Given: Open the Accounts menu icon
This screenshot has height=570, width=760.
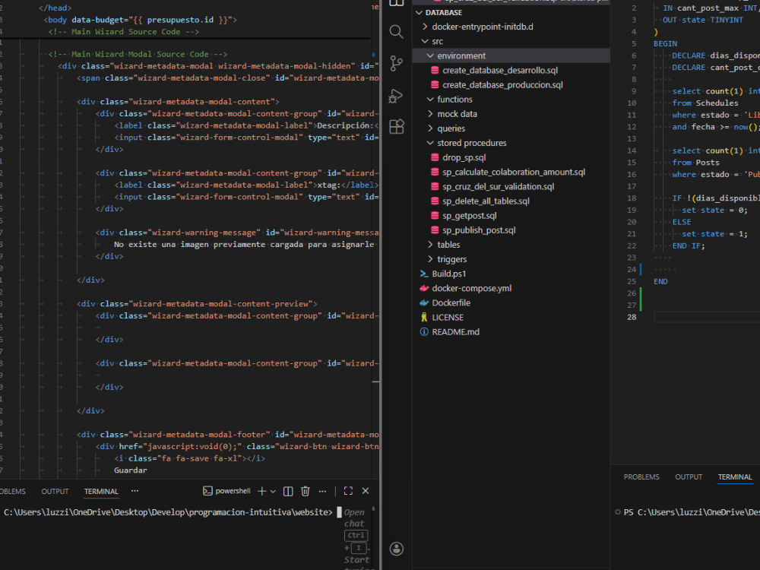Looking at the screenshot, I should pyautogui.click(x=397, y=549).
